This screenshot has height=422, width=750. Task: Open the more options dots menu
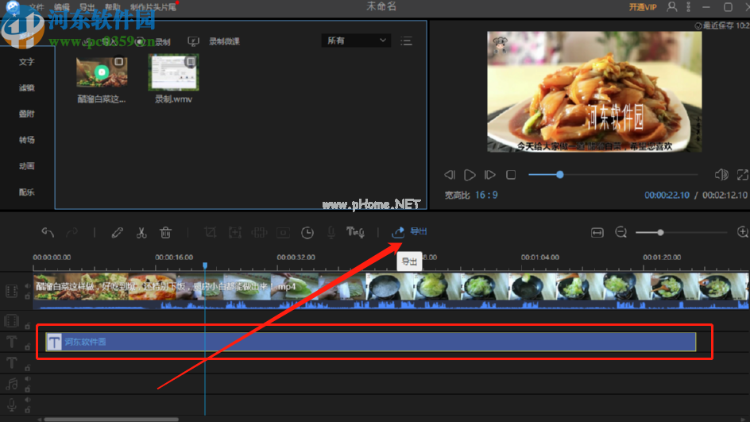(689, 6)
